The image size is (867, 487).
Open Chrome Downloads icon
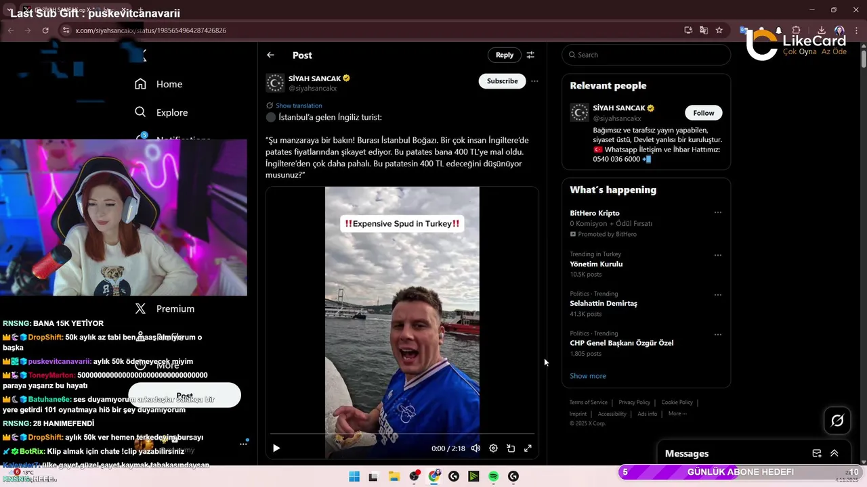coord(821,30)
